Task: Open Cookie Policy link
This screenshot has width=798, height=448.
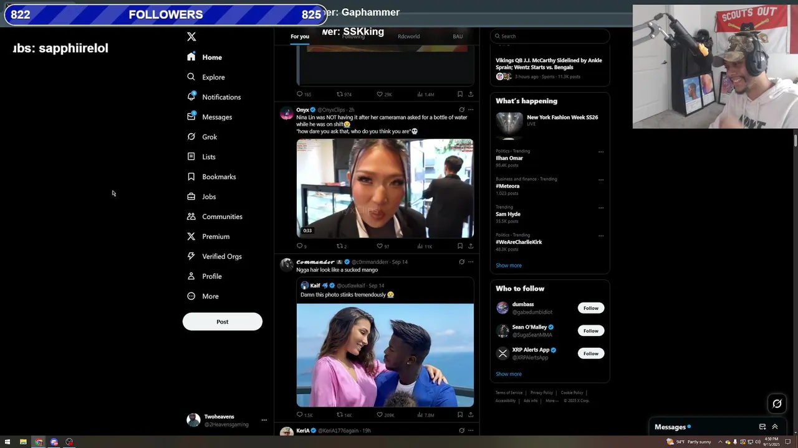Action: coord(572,393)
